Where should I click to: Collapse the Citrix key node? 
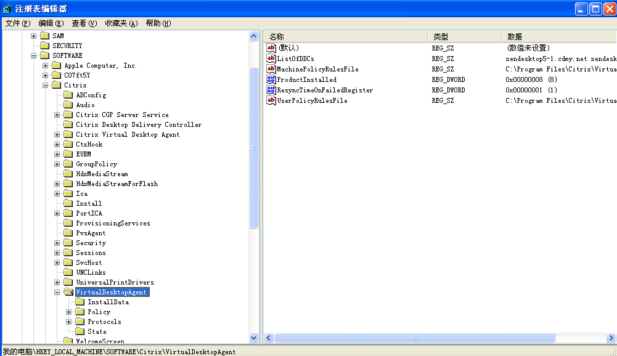pos(46,85)
